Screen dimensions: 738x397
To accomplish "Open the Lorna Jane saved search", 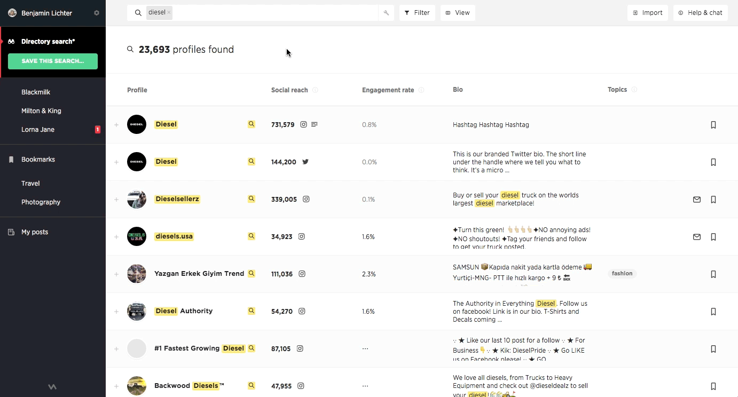I will click(x=38, y=130).
